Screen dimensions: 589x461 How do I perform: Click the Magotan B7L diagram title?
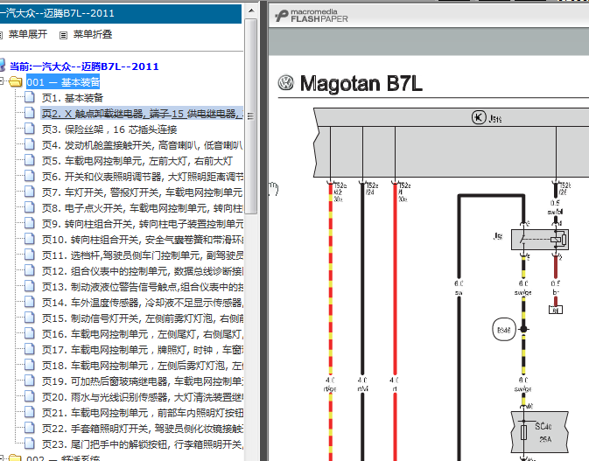coord(361,83)
